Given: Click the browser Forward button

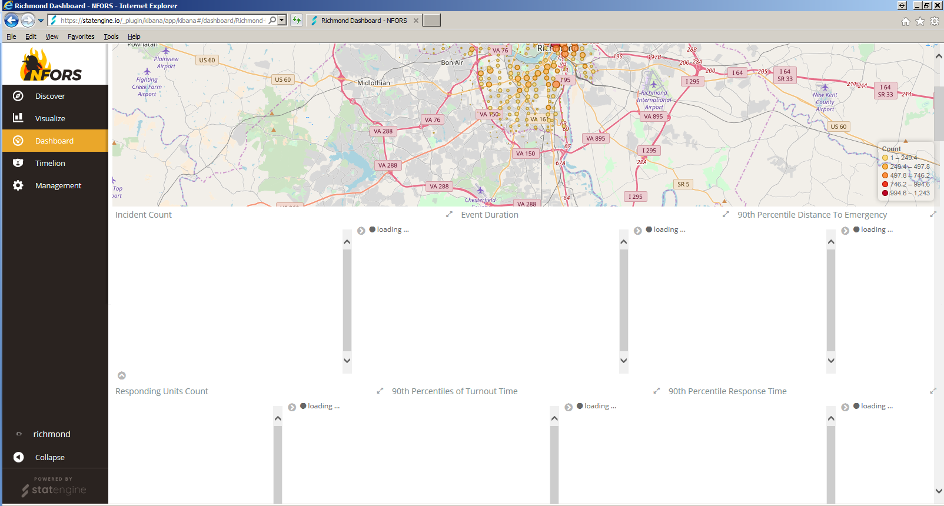Looking at the screenshot, I should point(28,20).
